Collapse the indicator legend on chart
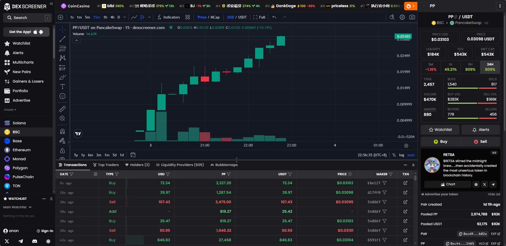This screenshot has height=246, width=506. click(x=77, y=40)
